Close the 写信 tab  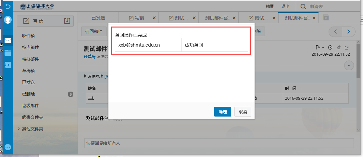(x=154, y=18)
